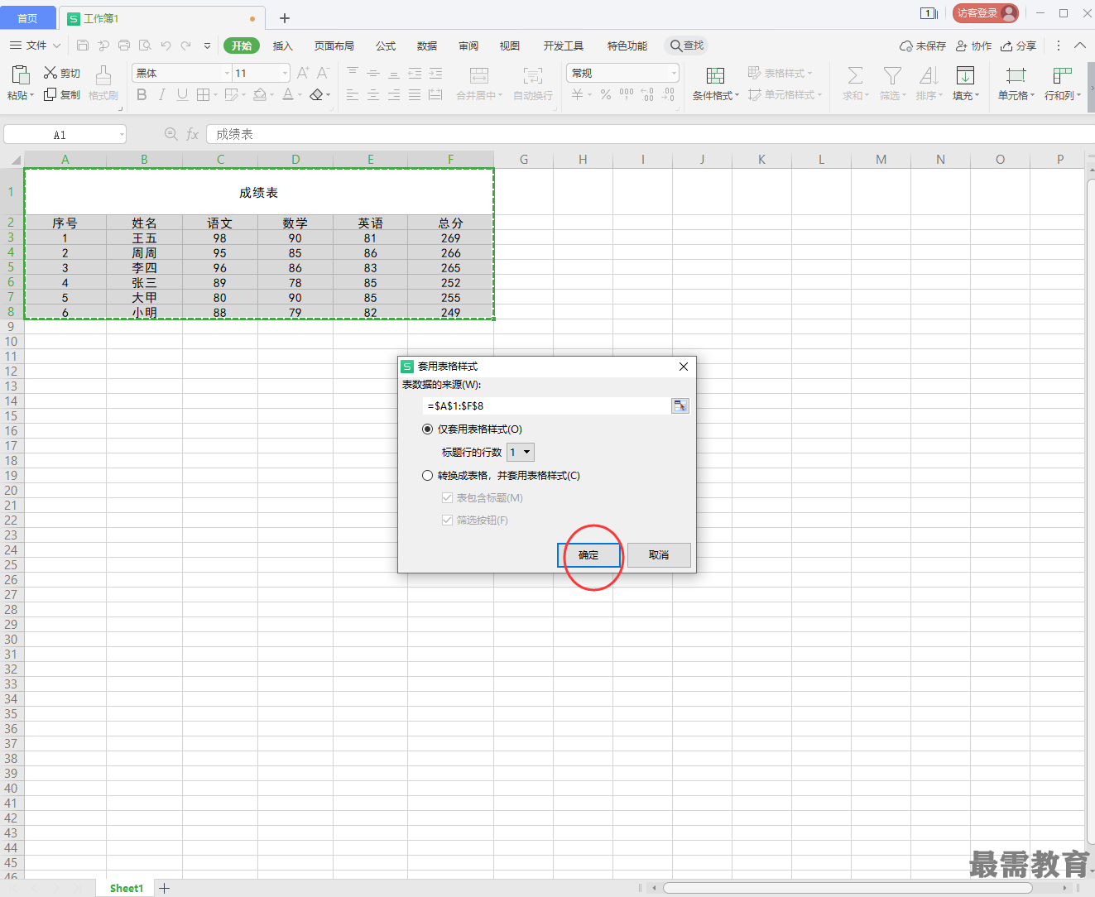Toggle 表包含标题 checkbox

[447, 497]
